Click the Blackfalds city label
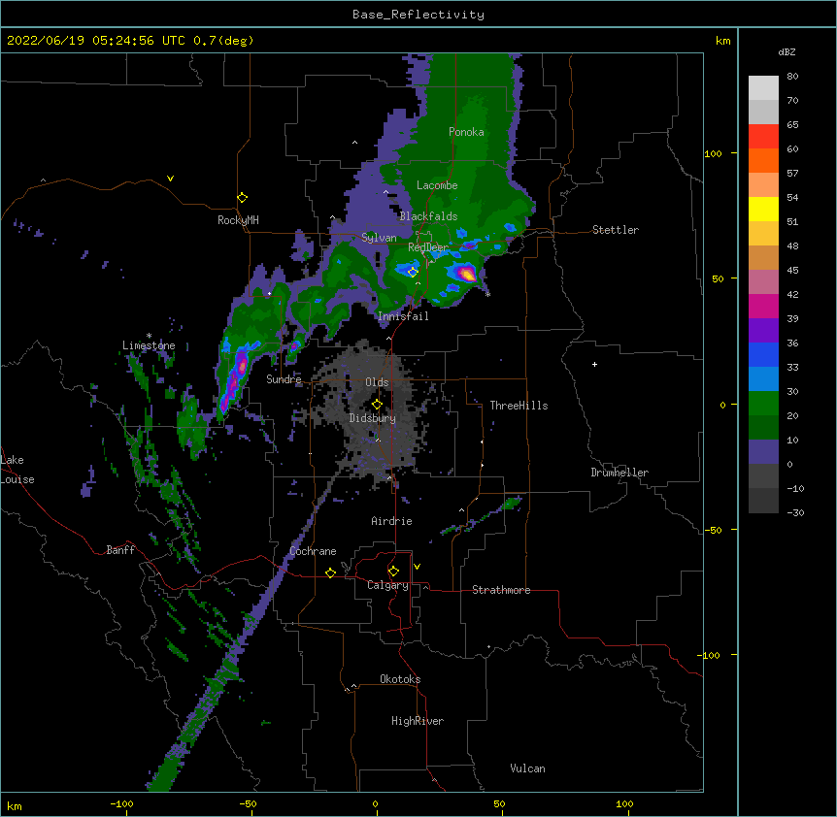This screenshot has height=817, width=837. (x=428, y=216)
